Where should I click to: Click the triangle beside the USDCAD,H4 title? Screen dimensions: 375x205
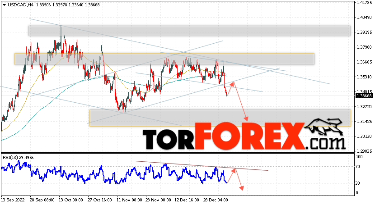point(5,5)
